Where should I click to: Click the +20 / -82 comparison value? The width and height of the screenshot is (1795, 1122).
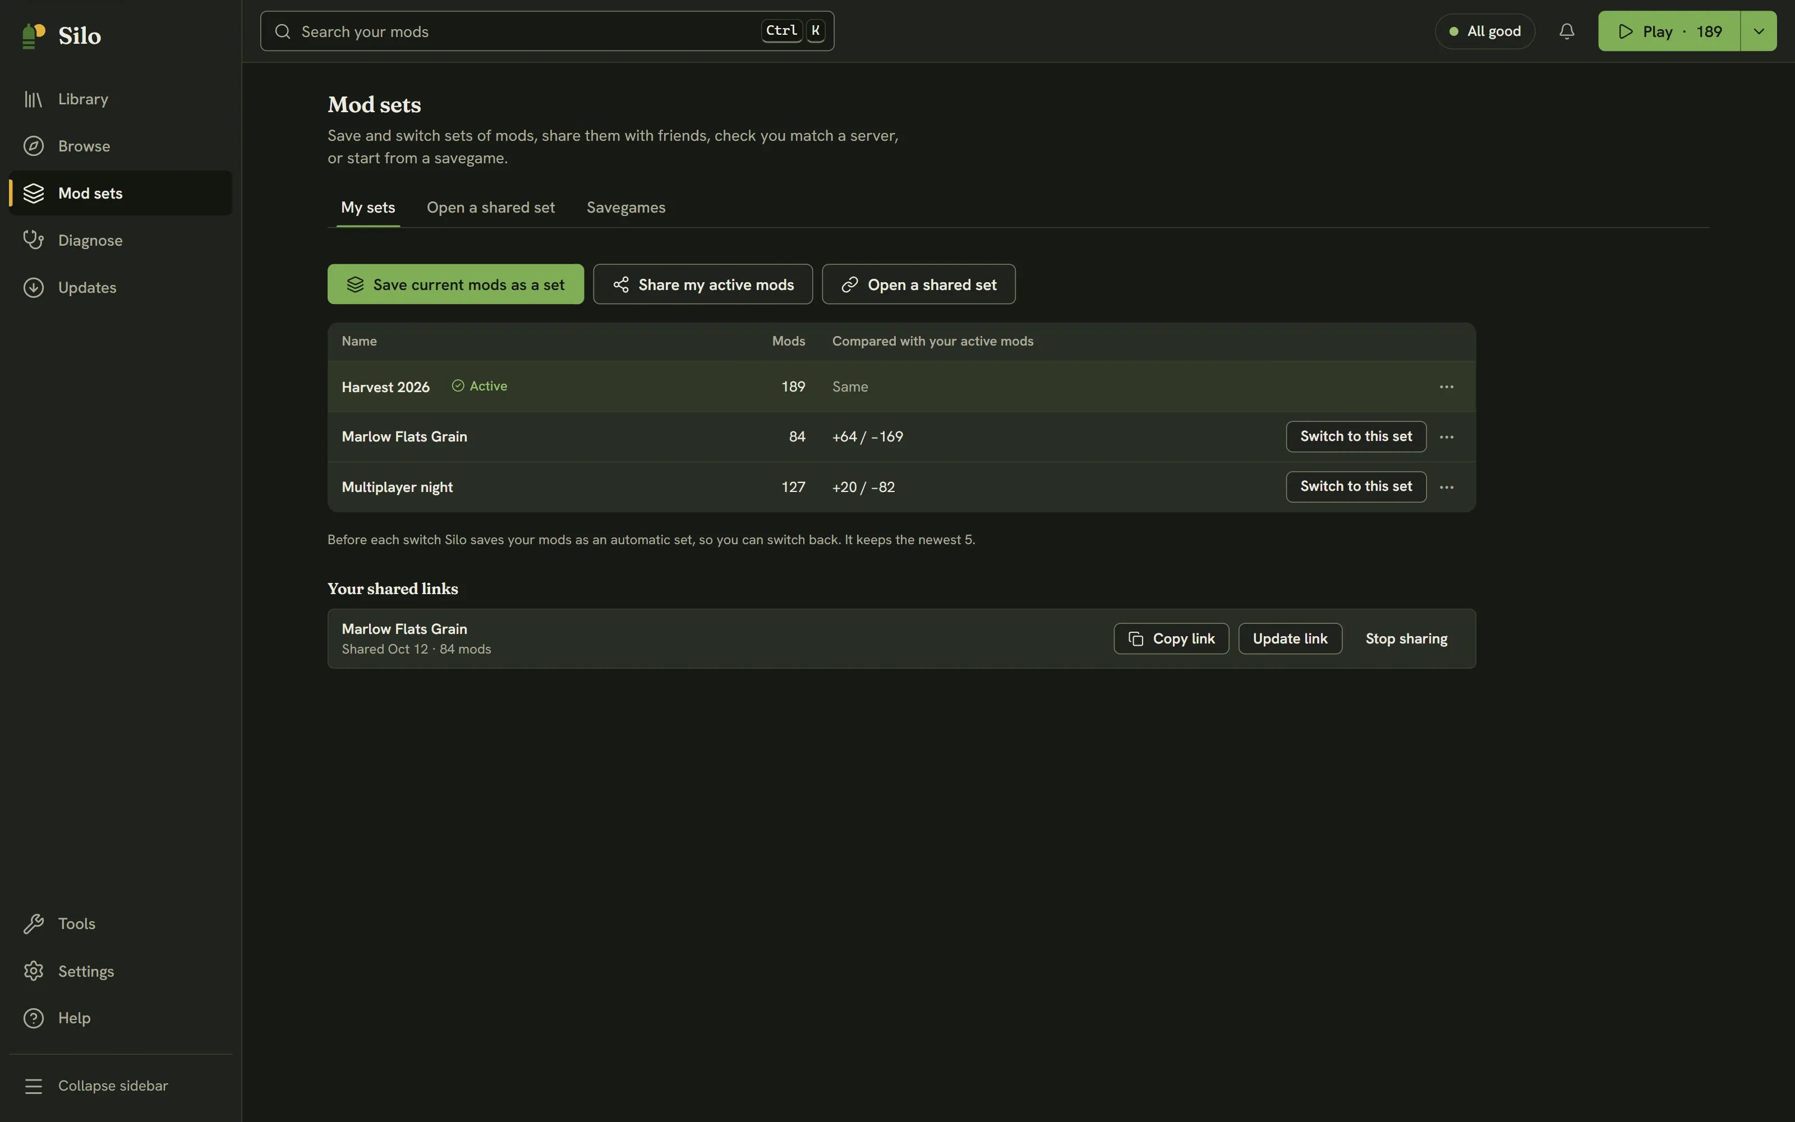click(x=863, y=488)
